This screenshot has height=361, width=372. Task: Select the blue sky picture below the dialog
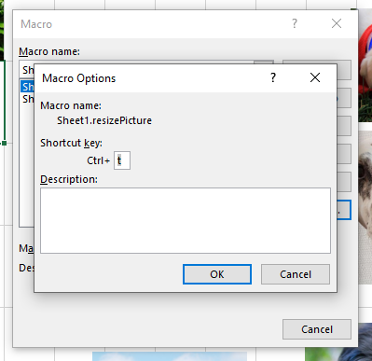click(x=170, y=356)
